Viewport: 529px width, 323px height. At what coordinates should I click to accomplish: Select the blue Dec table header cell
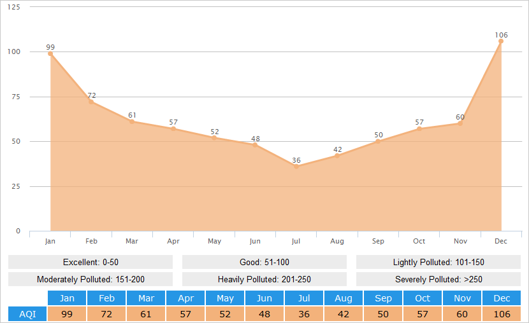[502, 298]
